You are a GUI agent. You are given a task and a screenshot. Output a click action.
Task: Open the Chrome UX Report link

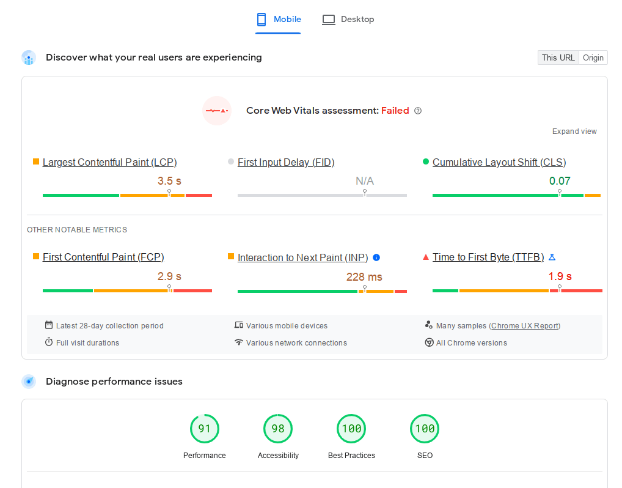click(524, 325)
